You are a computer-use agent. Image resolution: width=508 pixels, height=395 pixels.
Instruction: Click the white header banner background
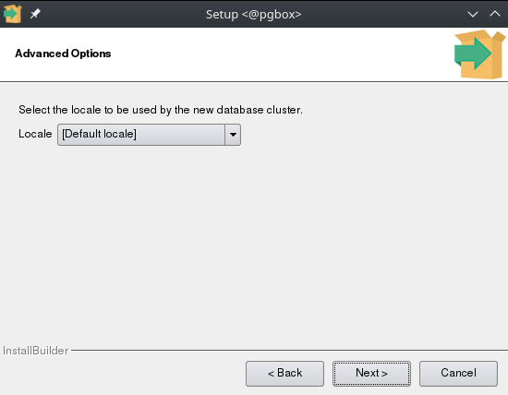(x=260, y=54)
